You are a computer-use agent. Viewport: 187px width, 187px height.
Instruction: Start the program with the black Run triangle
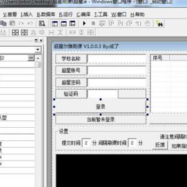click(84, 23)
